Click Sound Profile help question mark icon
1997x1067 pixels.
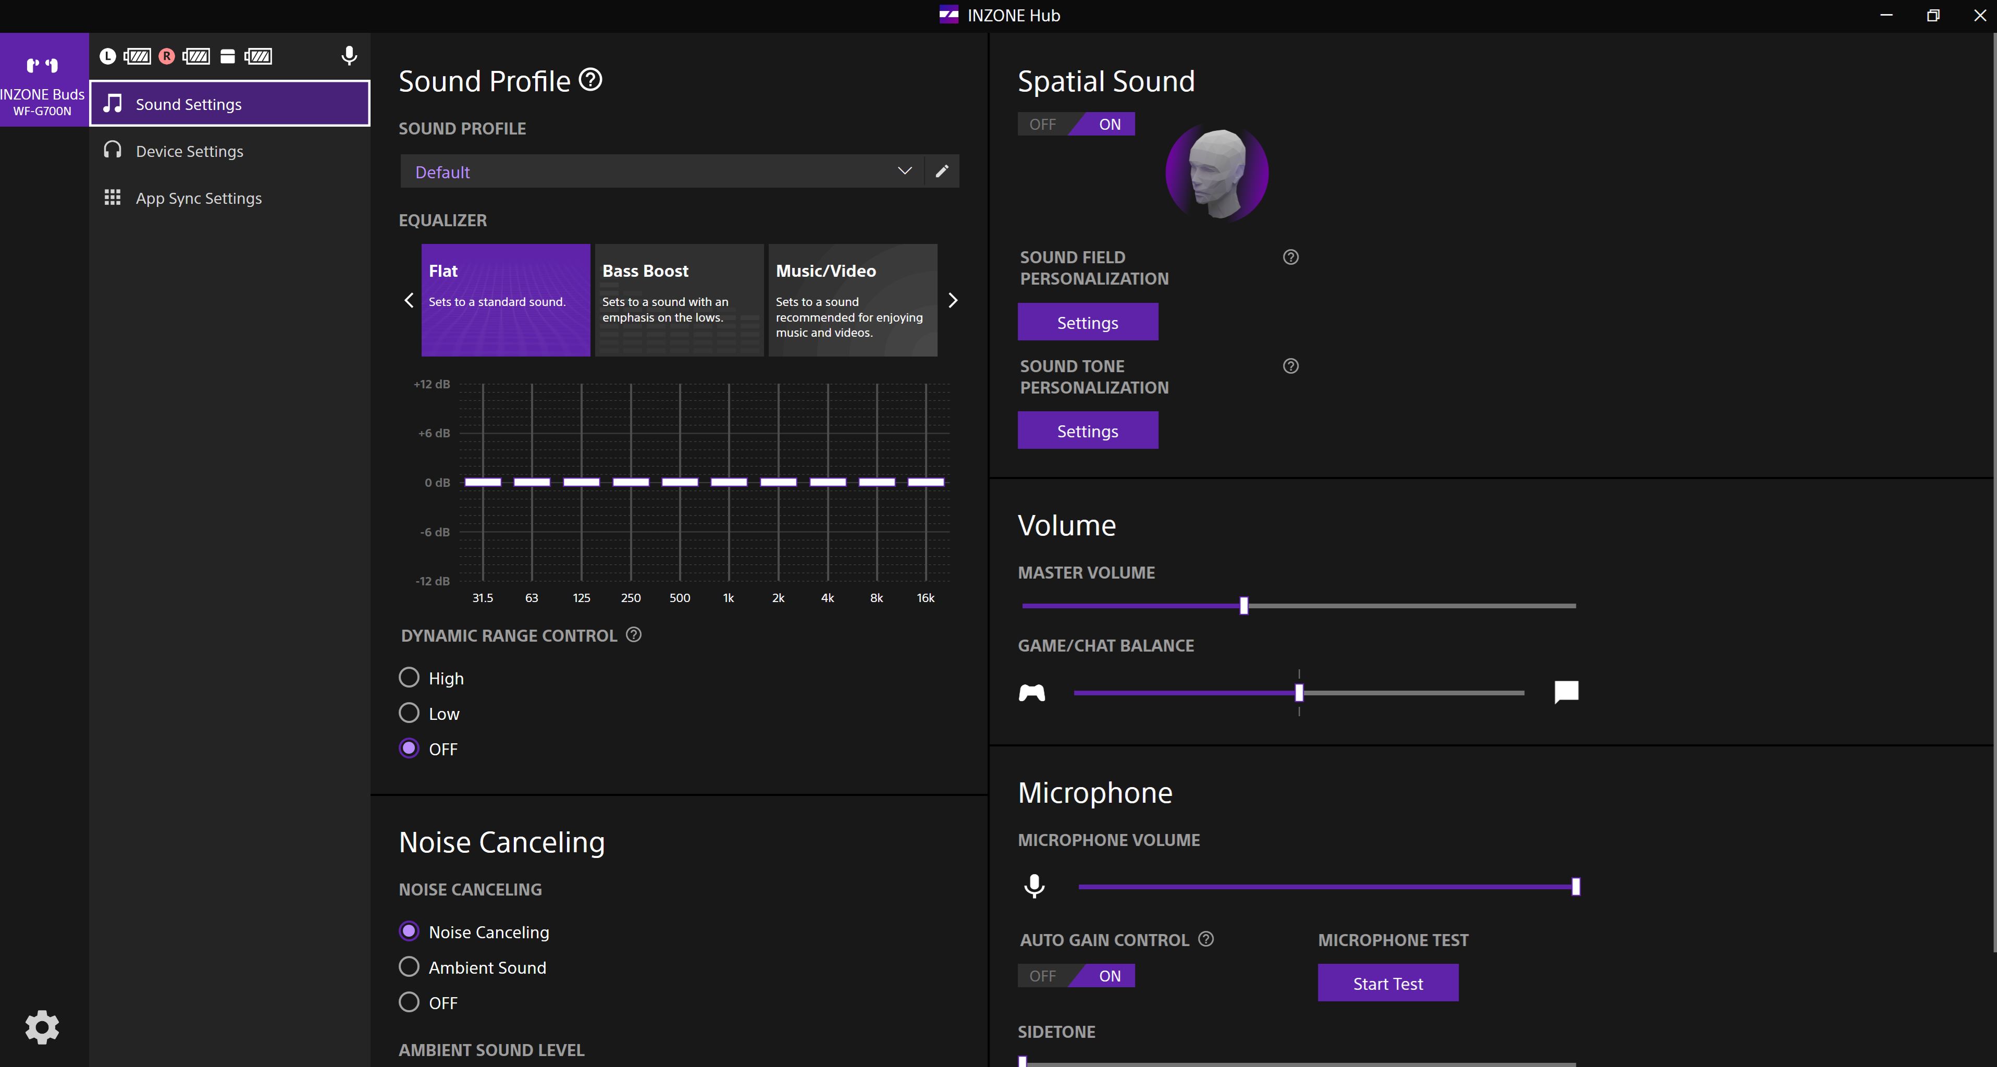[x=591, y=80]
